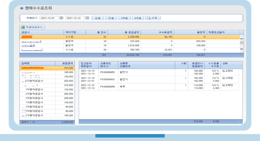Screen dimensions: 260x141
Task: Sort by the 최종정산일자 column header
Action: coord(223,32)
